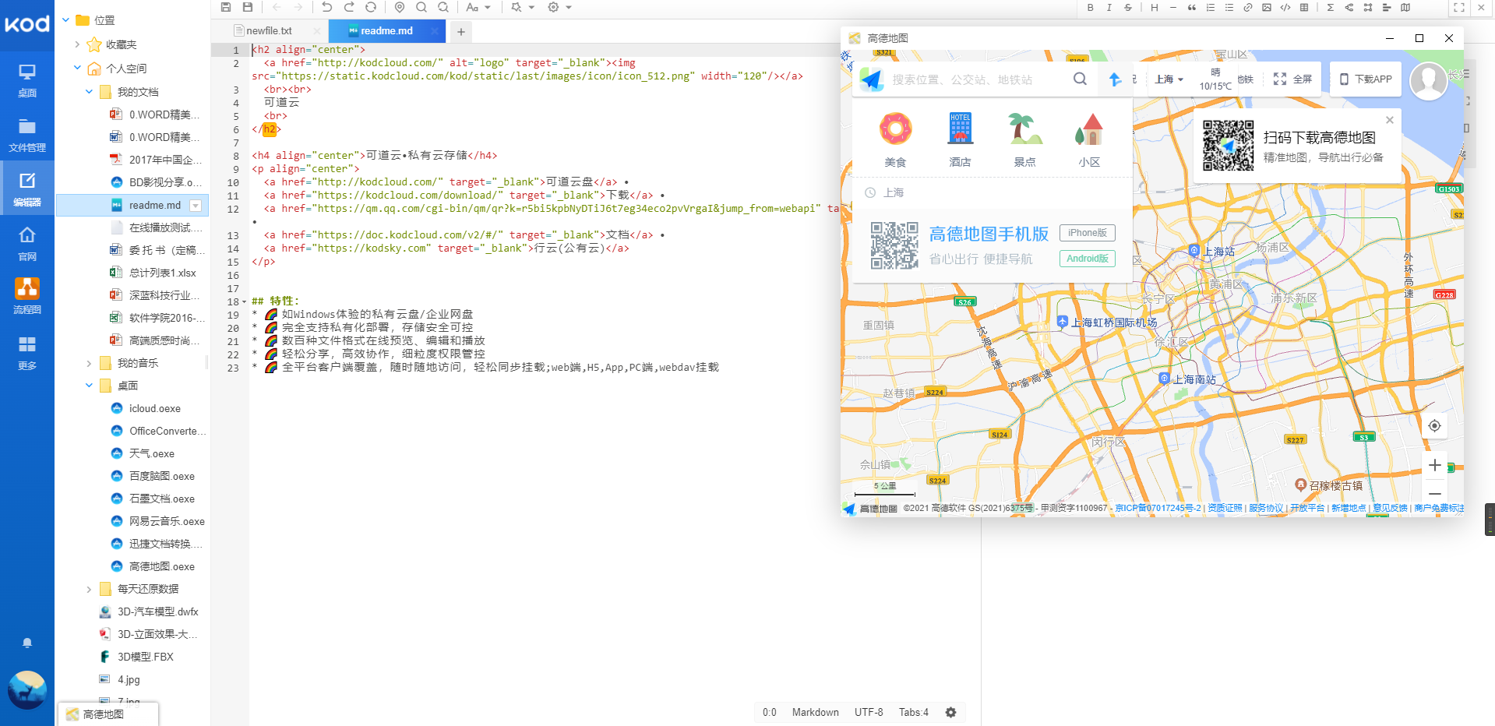Open the magic wand tools dropdown
Image resolution: width=1495 pixels, height=726 pixels.
tap(522, 7)
